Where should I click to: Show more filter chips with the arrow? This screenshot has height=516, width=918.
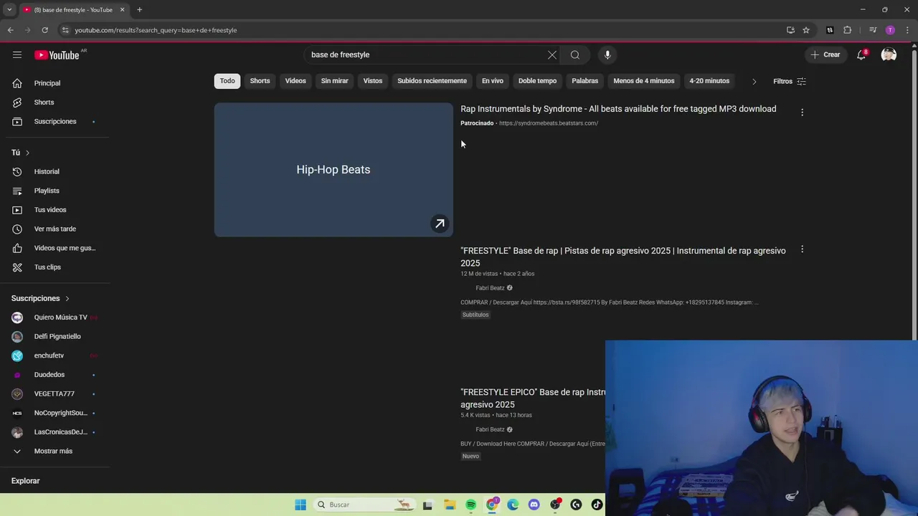click(754, 81)
